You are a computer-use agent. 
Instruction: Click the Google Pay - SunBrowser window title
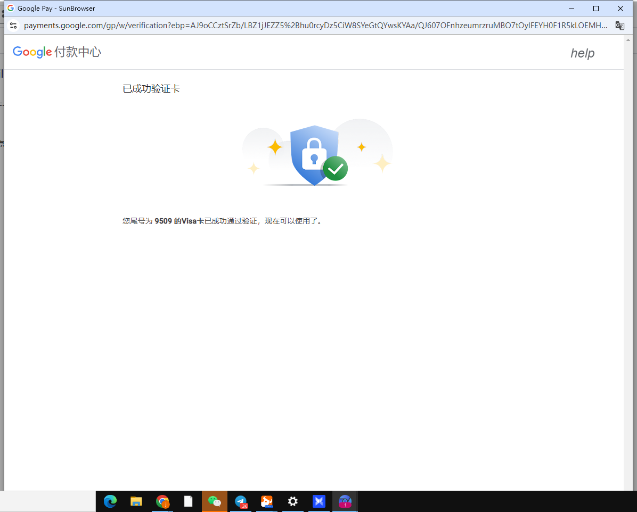point(56,8)
